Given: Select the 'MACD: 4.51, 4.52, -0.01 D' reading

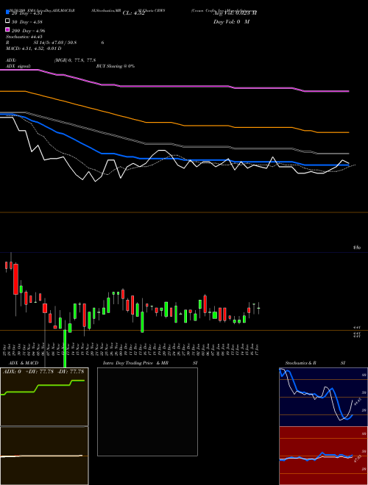Looking at the screenshot, I should [x=33, y=48].
